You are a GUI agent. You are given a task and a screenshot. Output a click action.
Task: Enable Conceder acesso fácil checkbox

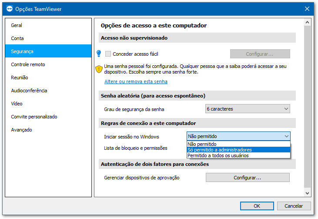[x=108, y=54]
